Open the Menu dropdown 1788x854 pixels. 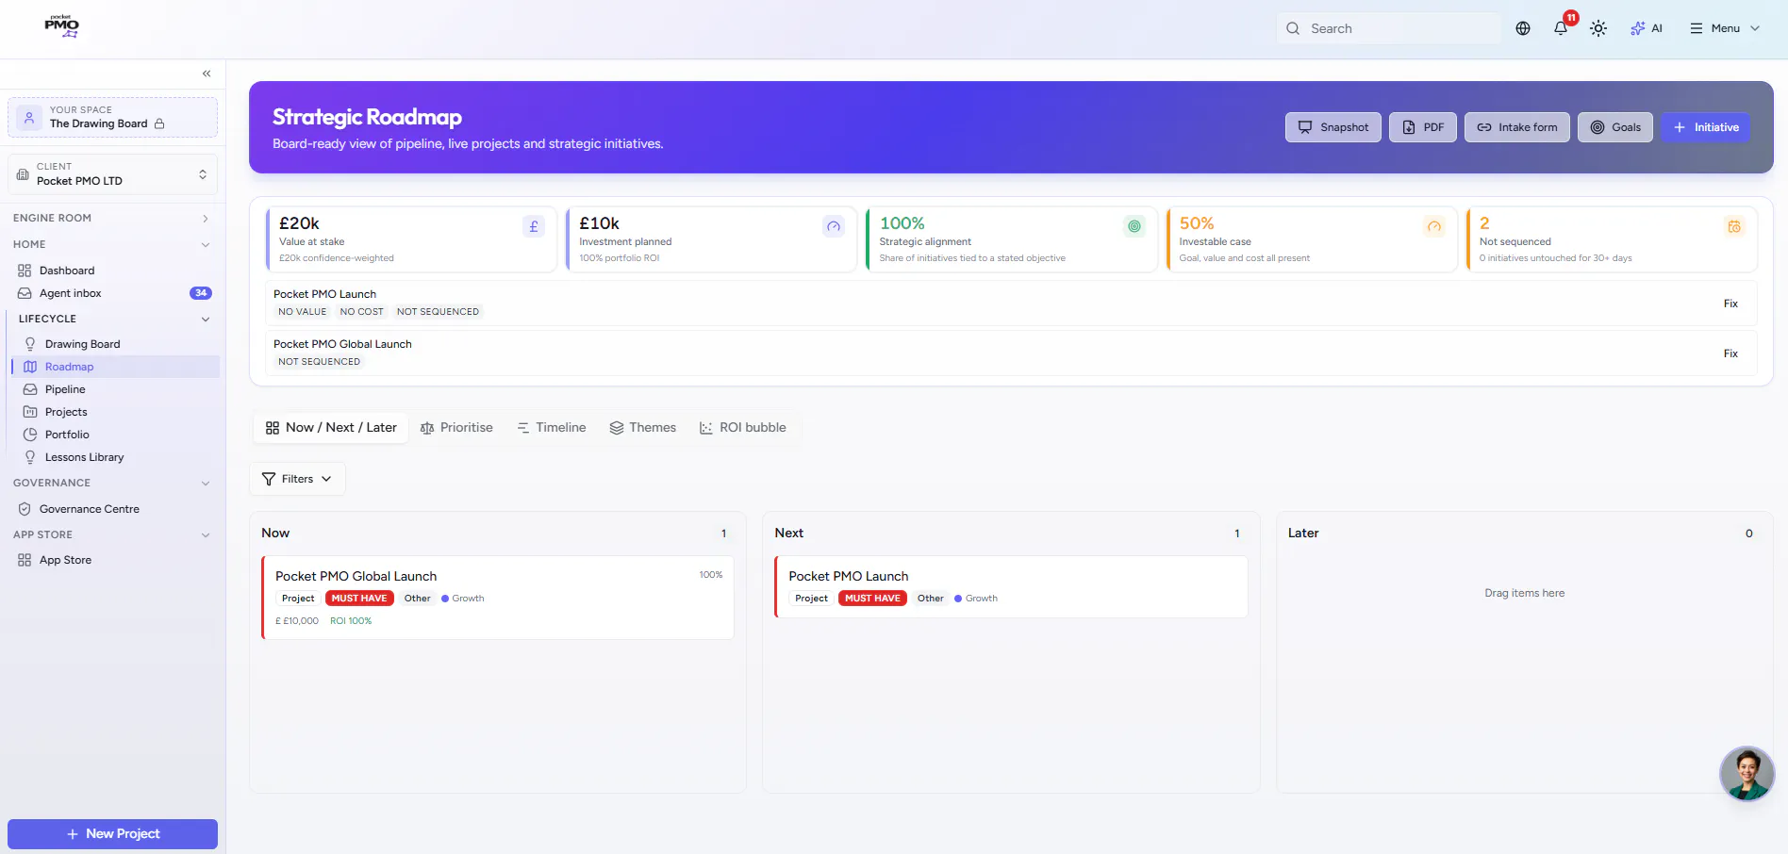click(1725, 28)
